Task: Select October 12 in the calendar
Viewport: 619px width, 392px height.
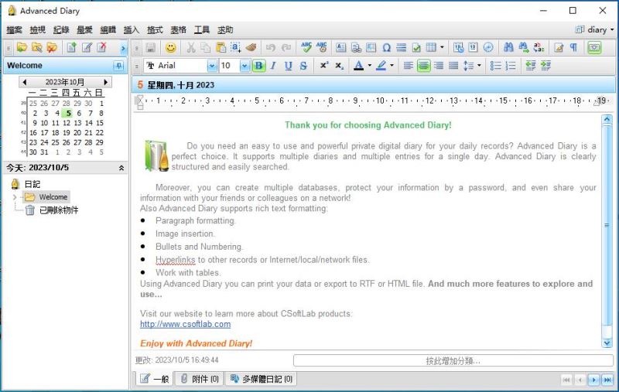Action: click(x=67, y=123)
